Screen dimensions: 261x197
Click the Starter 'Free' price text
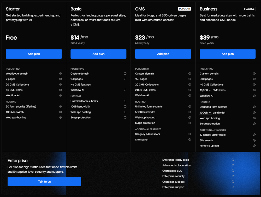coord(11,38)
